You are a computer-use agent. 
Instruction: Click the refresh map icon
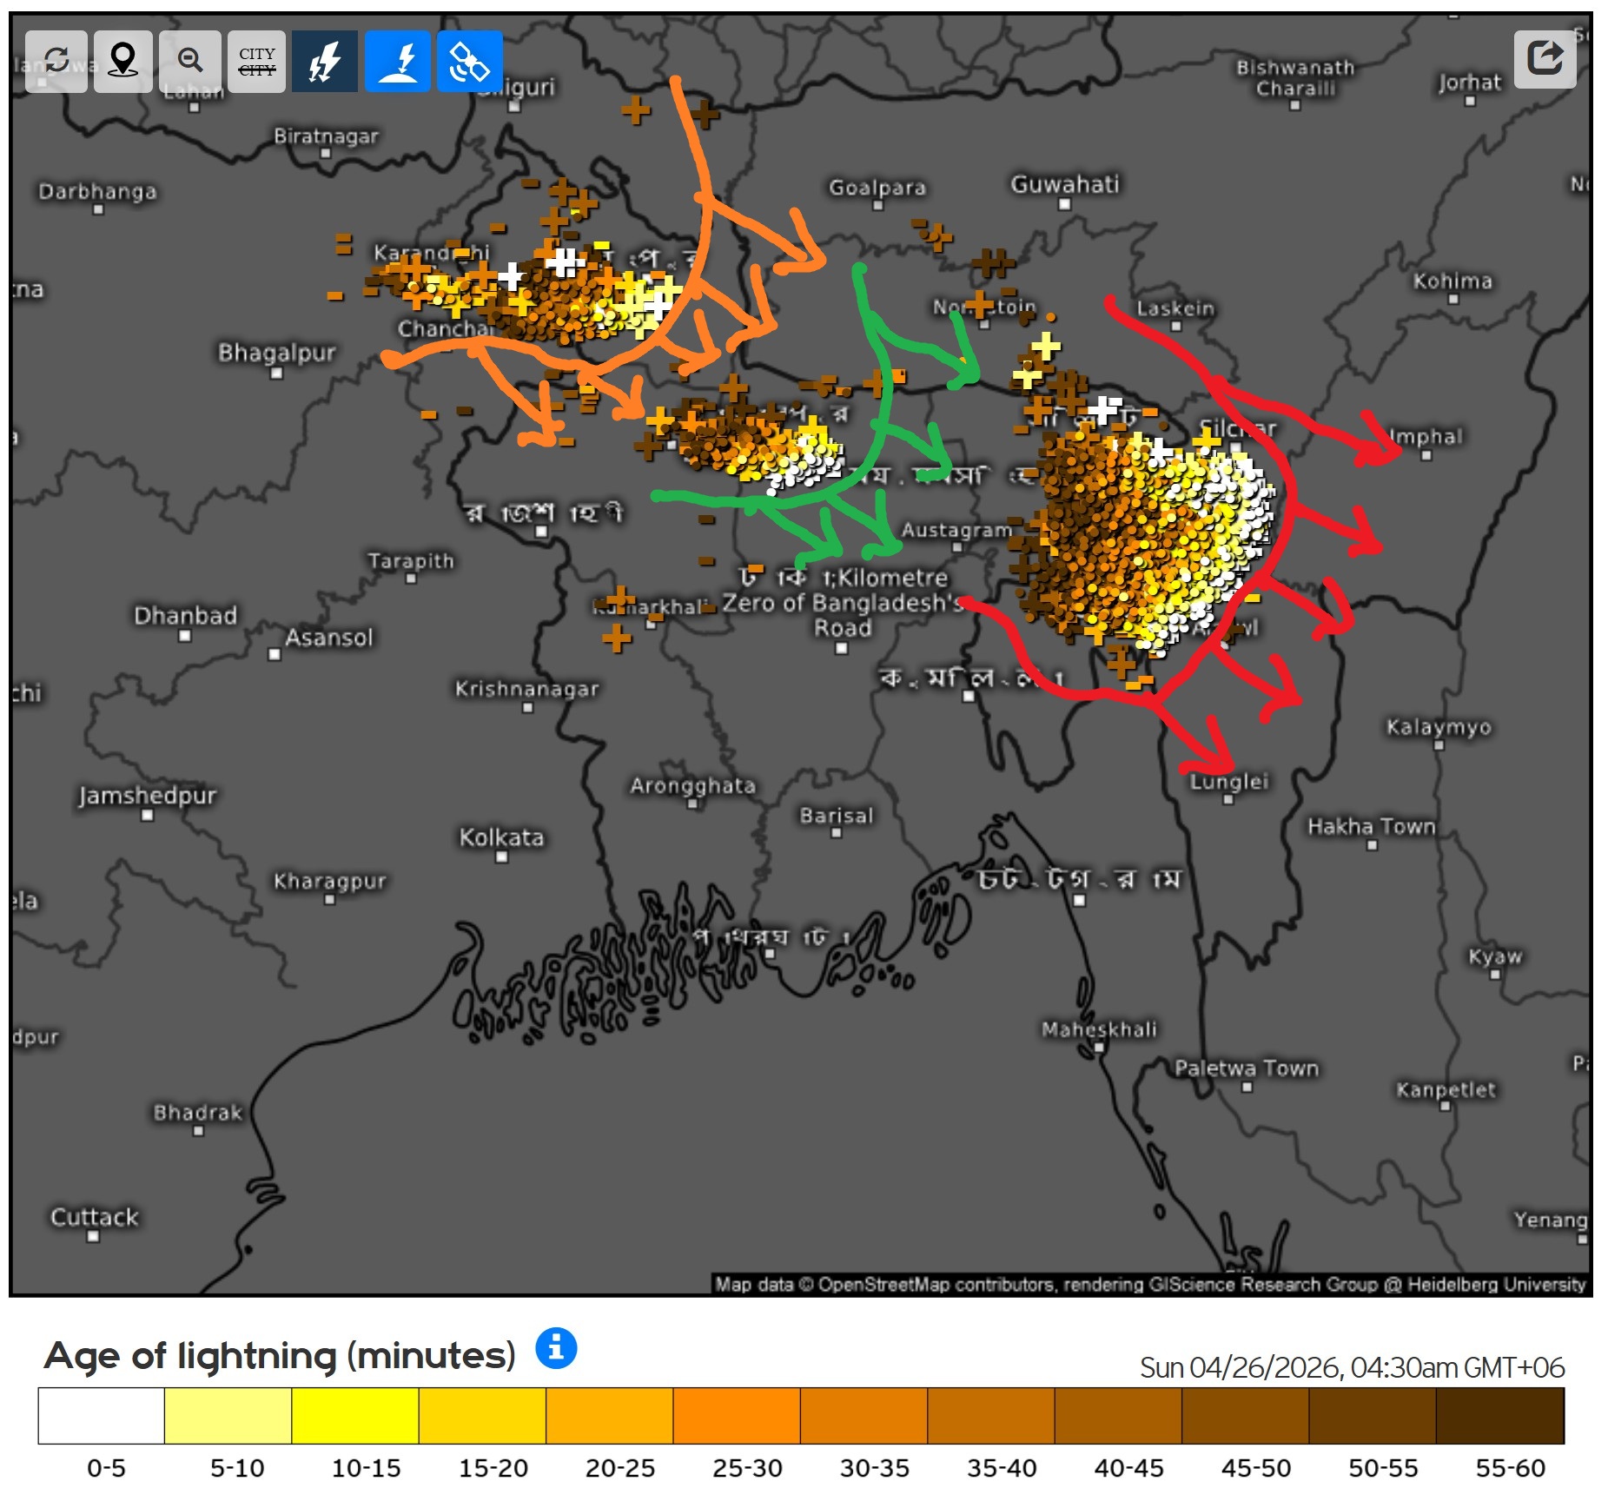[56, 61]
